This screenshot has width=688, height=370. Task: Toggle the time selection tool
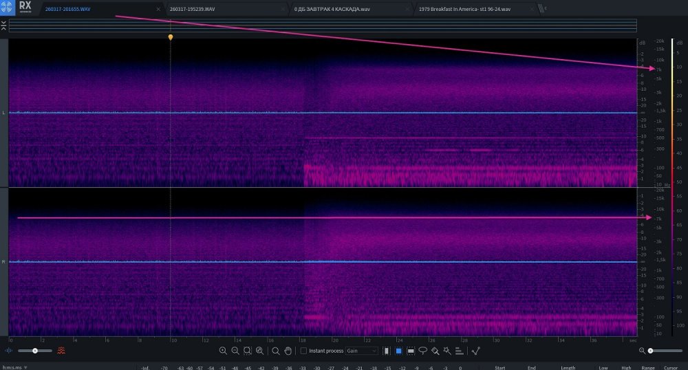click(385, 351)
